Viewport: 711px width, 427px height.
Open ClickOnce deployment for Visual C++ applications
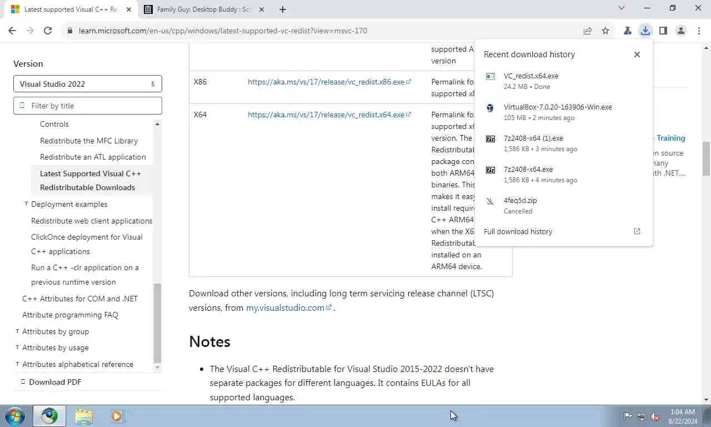(87, 244)
